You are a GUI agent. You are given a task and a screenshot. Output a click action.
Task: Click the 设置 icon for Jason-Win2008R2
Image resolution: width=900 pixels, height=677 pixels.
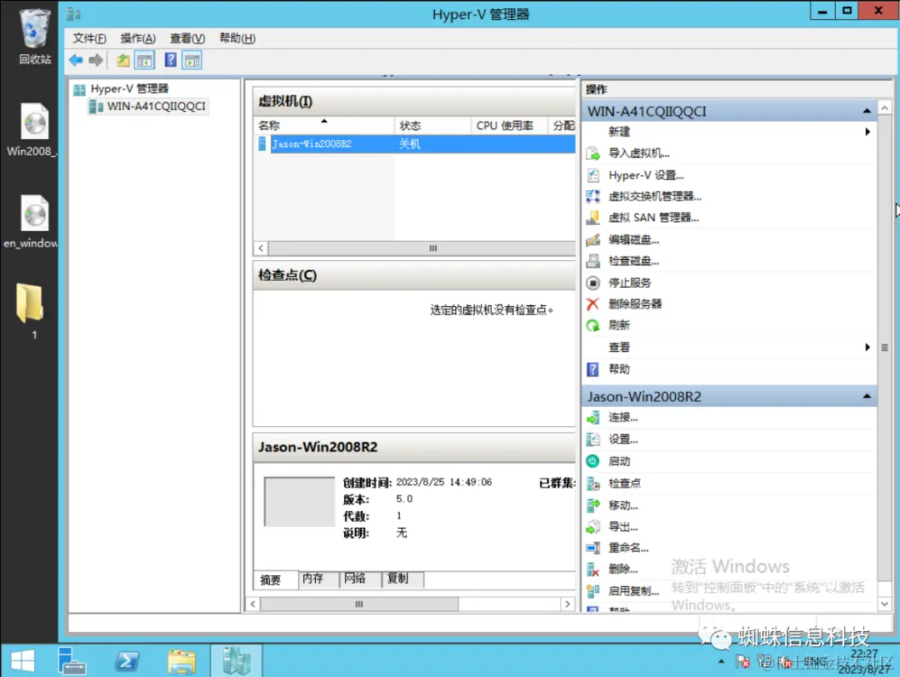click(593, 439)
